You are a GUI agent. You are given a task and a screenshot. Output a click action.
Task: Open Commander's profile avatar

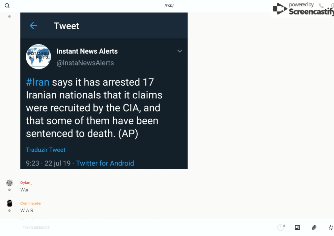click(9, 203)
